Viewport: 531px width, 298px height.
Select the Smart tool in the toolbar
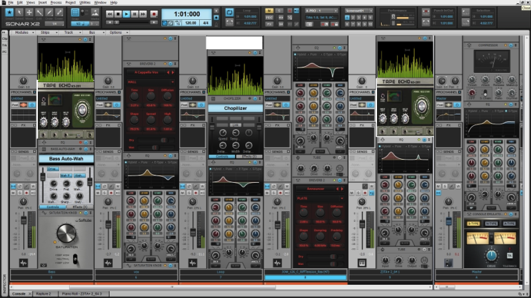pyautogui.click(x=10, y=13)
